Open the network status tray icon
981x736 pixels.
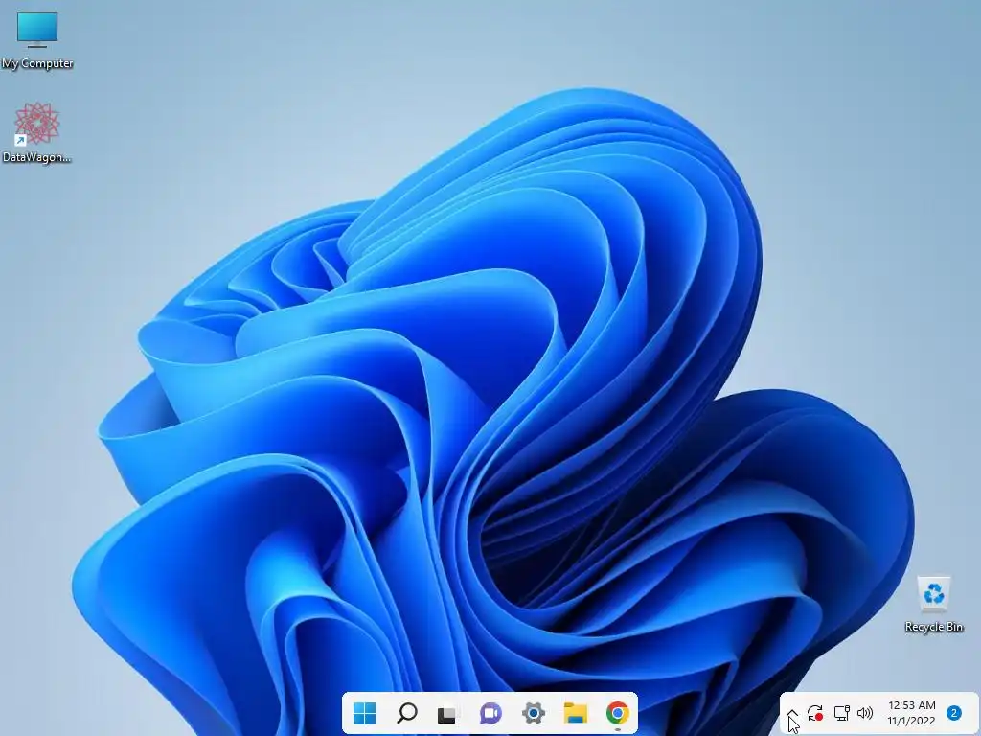841,713
